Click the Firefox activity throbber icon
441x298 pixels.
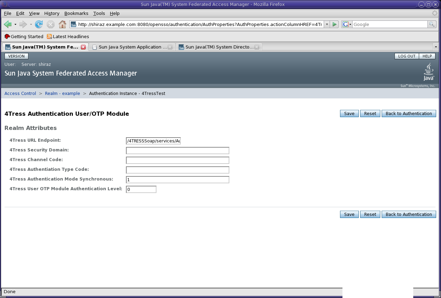pos(434,13)
